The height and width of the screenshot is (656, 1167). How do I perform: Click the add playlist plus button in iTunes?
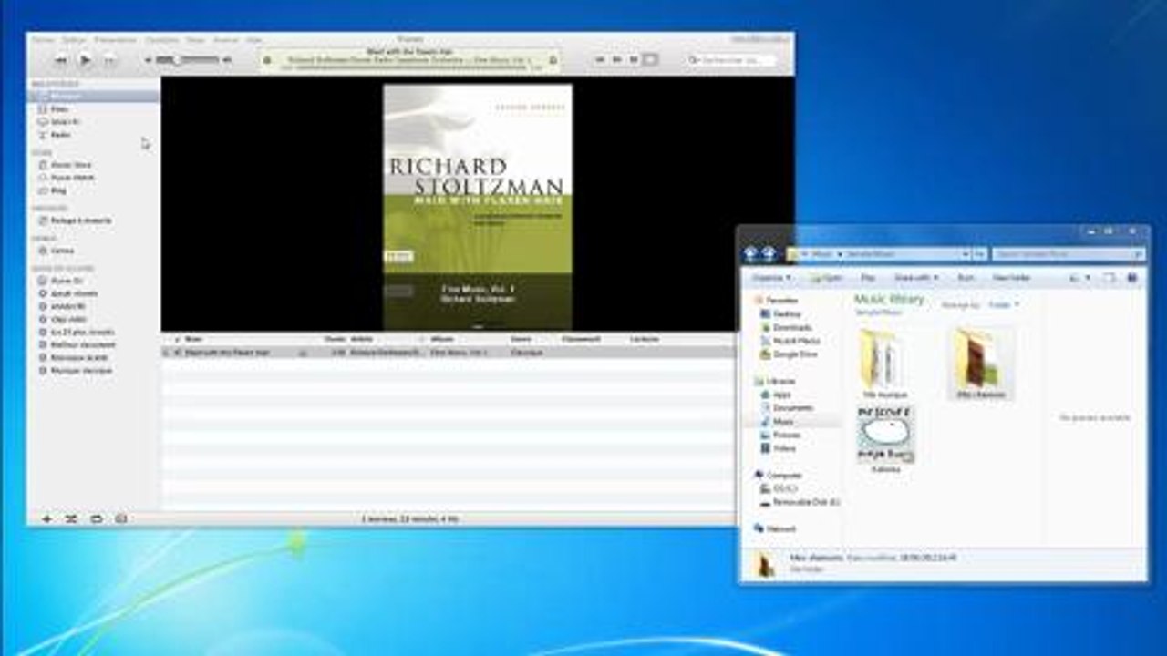coord(46,519)
